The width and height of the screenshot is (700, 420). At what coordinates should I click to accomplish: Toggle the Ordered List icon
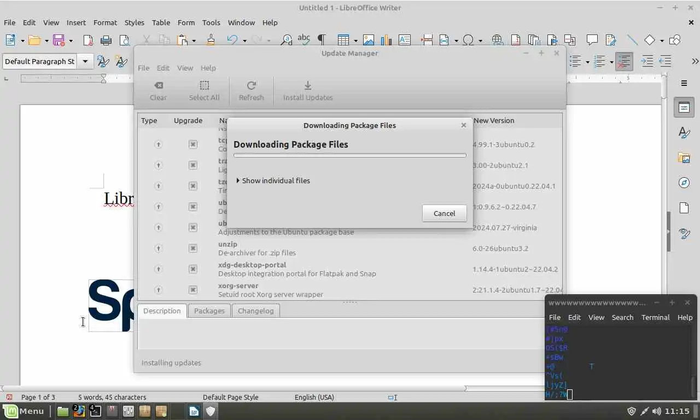[x=599, y=61]
